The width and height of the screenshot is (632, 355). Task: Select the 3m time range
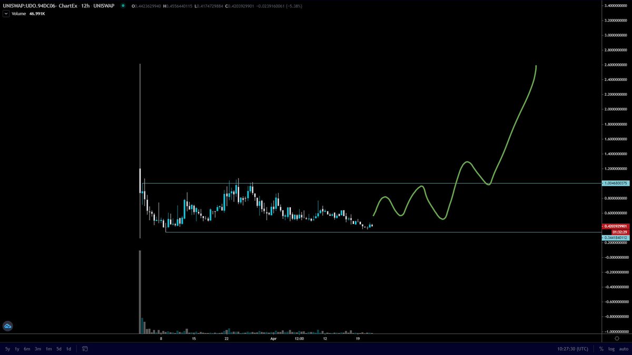(38, 349)
